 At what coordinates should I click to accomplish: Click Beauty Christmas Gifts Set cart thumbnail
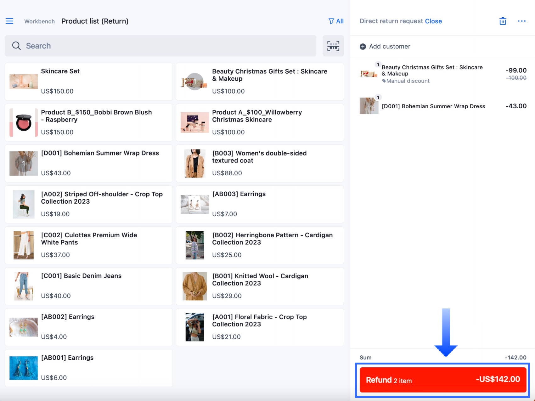point(369,74)
